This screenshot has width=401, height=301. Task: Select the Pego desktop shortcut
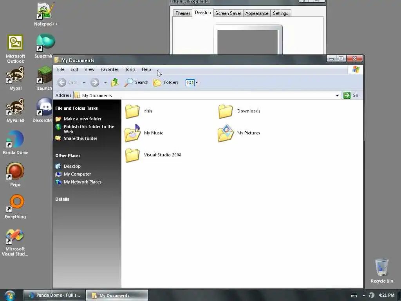coord(15,174)
